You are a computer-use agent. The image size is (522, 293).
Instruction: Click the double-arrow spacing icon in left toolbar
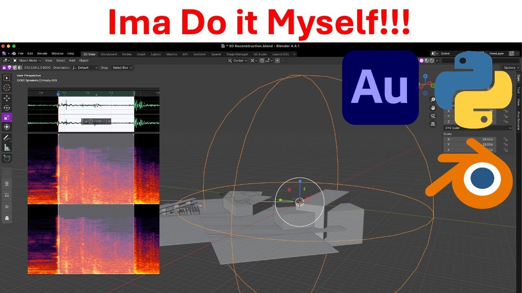[7, 195]
